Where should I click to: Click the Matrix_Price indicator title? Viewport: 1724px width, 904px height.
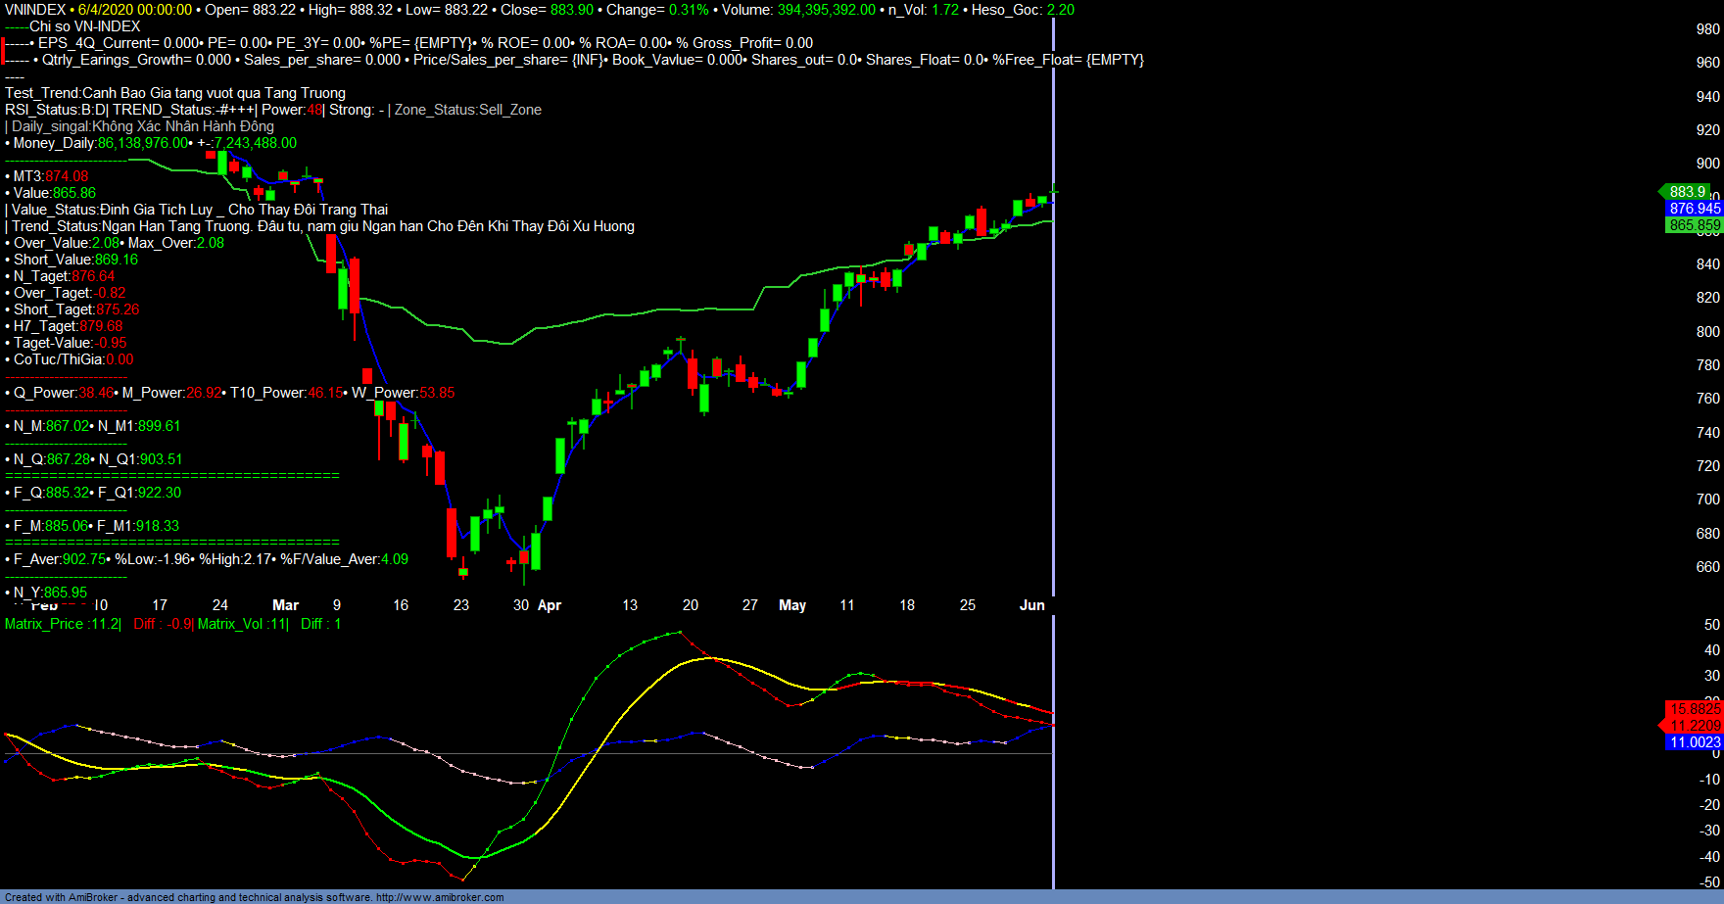click(x=62, y=624)
